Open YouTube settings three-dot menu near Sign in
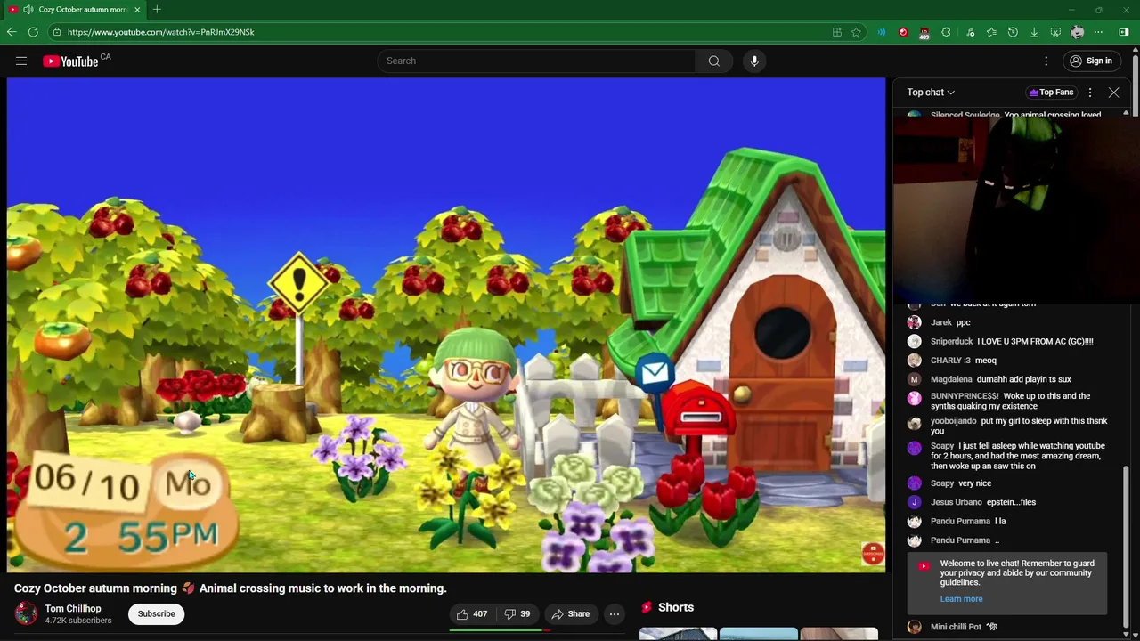The image size is (1140, 641). pyautogui.click(x=1046, y=61)
